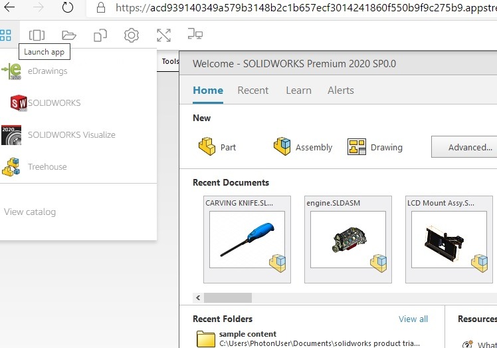The width and height of the screenshot is (497, 348).
Task: Switch to the Alerts tab
Action: click(x=341, y=90)
